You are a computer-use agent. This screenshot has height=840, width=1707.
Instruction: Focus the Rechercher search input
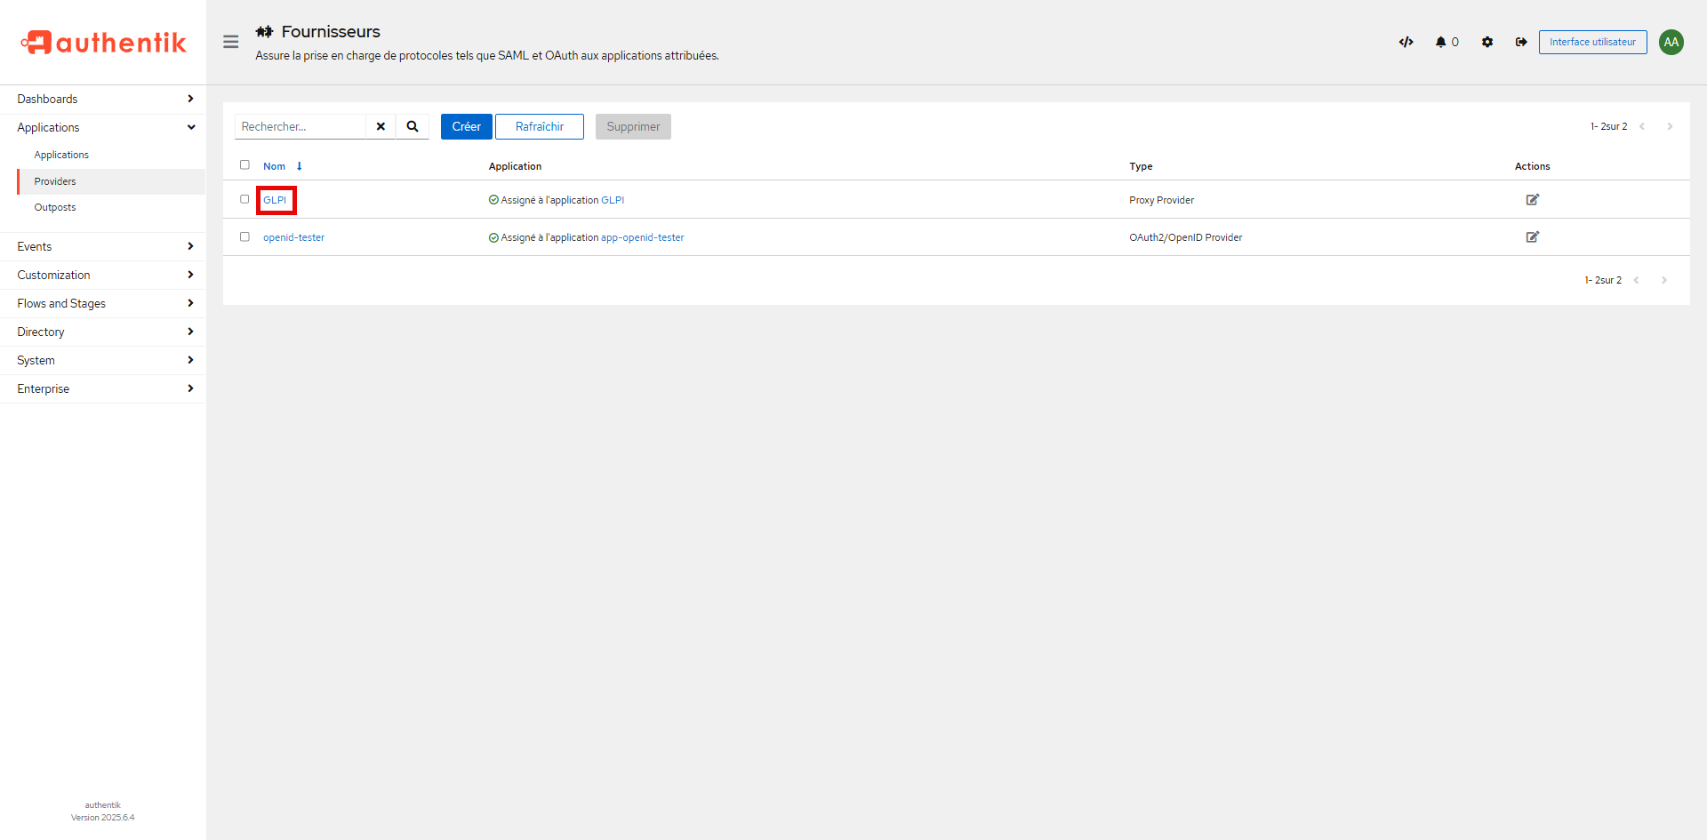coord(301,126)
